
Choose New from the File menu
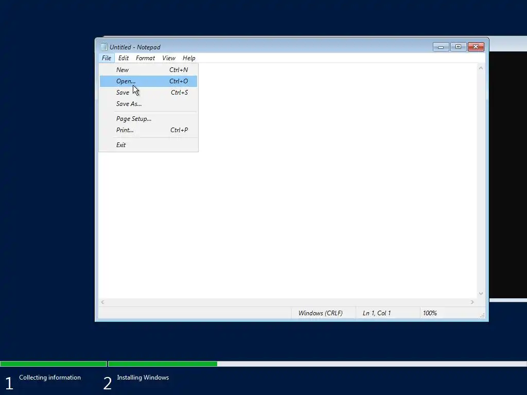[148, 70]
